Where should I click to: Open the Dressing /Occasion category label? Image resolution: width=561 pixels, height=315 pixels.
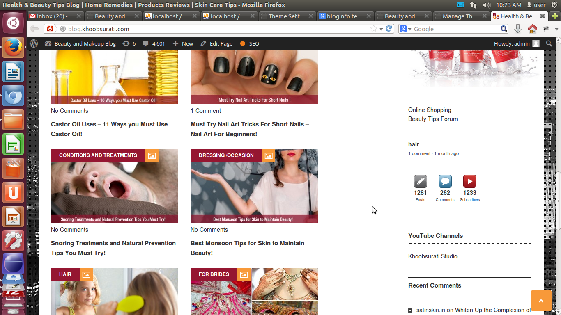[x=226, y=155]
